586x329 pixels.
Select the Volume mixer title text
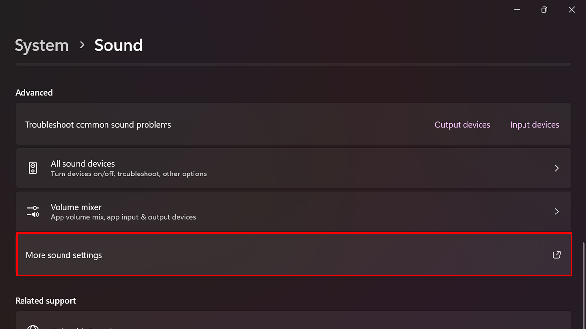pyautogui.click(x=76, y=207)
